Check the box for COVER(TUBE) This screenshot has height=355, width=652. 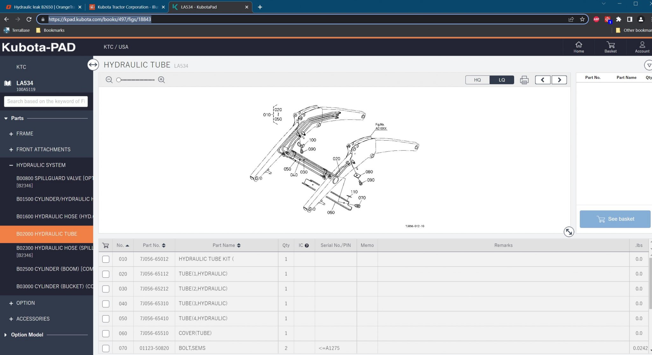click(106, 333)
